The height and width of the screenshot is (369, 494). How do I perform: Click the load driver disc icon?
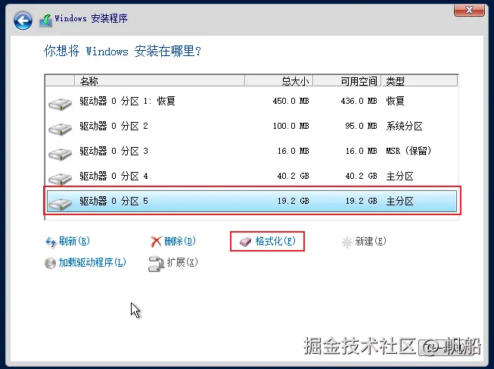point(50,263)
